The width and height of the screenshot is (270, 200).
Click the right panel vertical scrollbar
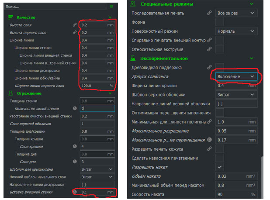262,177
